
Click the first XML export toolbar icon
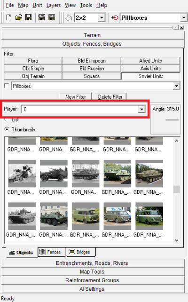[41, 18]
